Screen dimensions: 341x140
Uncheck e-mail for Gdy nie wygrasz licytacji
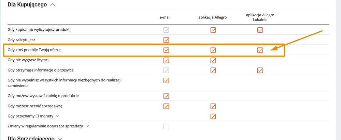[x=166, y=60]
